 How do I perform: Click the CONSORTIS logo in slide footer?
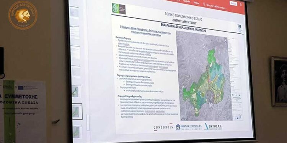(163, 127)
